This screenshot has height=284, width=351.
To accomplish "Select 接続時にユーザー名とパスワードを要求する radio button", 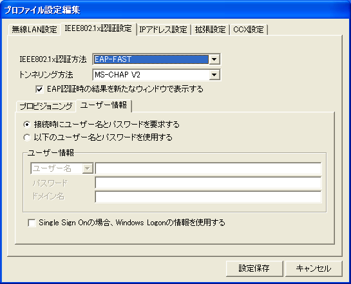I will click(27, 125).
